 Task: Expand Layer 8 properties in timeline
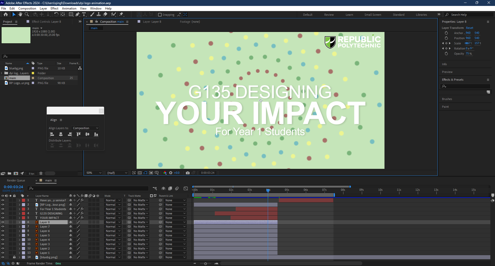tap(19, 222)
